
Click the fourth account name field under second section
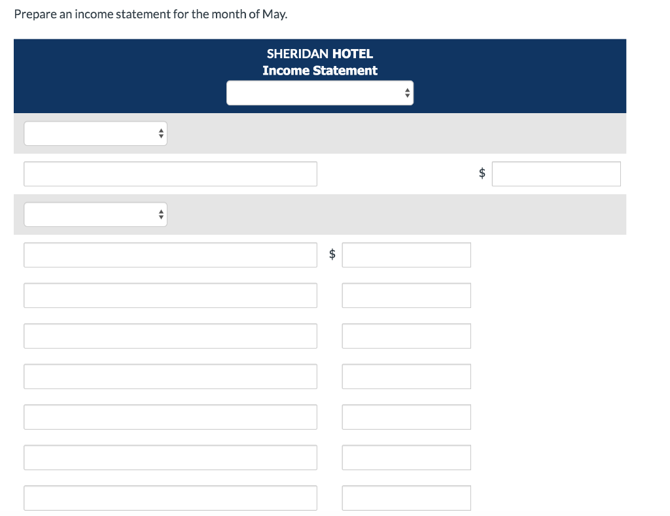[x=171, y=376]
